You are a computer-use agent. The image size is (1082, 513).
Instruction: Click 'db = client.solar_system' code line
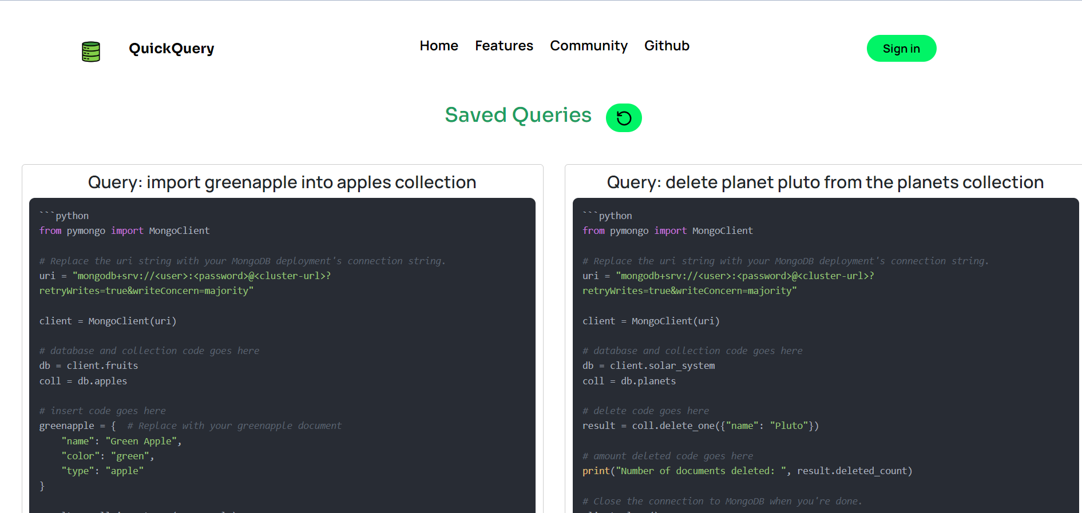point(649,365)
